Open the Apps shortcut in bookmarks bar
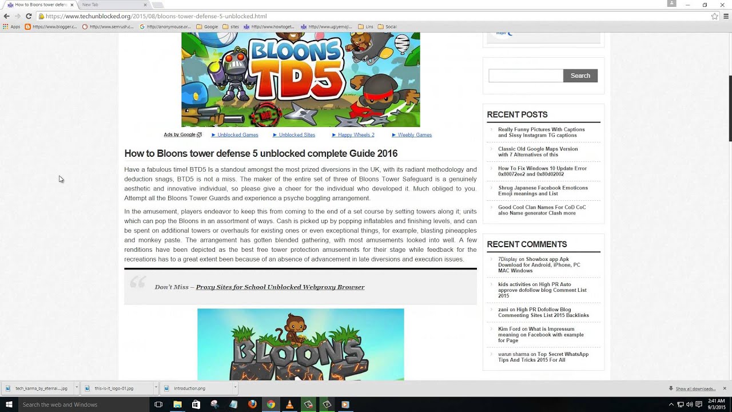 tap(11, 26)
